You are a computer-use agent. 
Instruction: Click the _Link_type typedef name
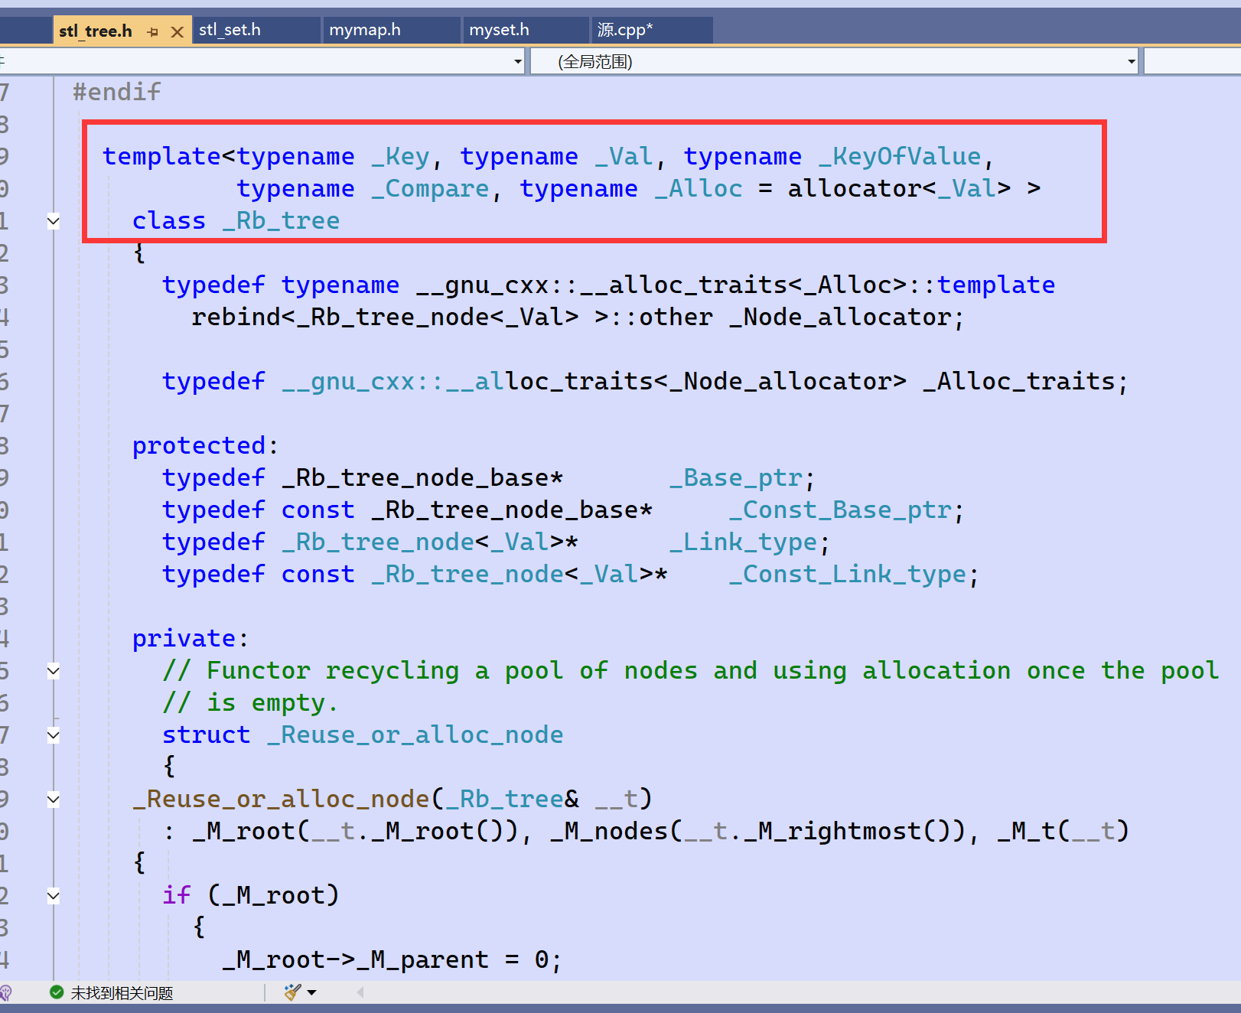744,542
